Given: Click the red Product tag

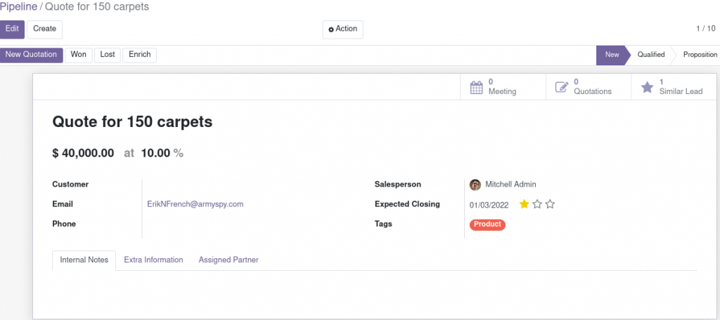Looking at the screenshot, I should (x=487, y=225).
